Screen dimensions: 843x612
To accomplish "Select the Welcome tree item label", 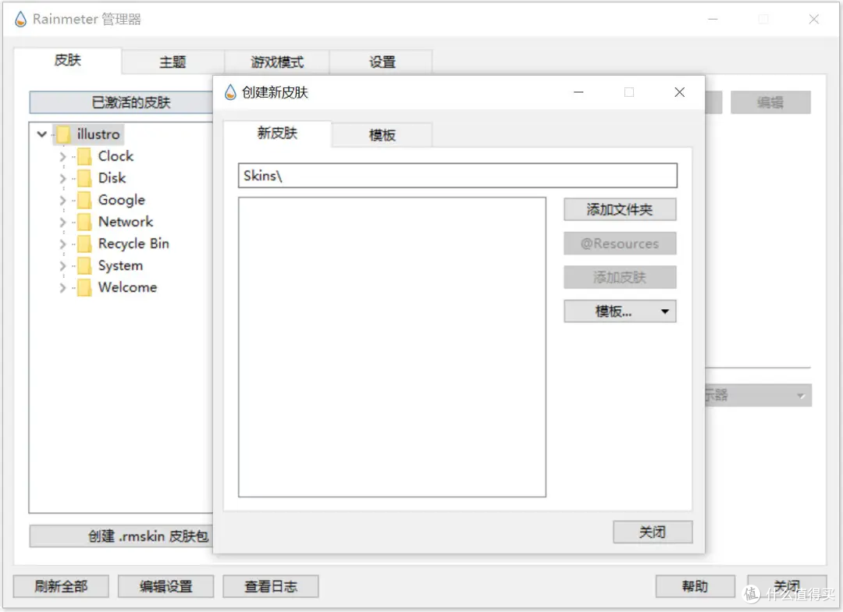I will click(x=127, y=288).
